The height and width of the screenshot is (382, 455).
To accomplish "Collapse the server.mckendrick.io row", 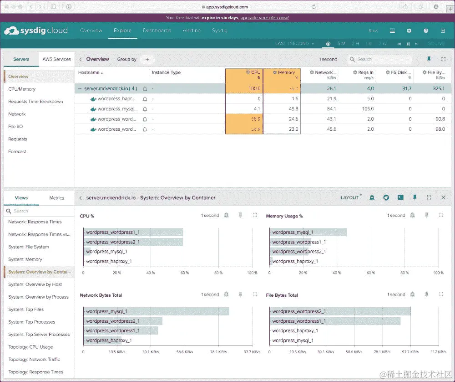I will tap(80, 88).
